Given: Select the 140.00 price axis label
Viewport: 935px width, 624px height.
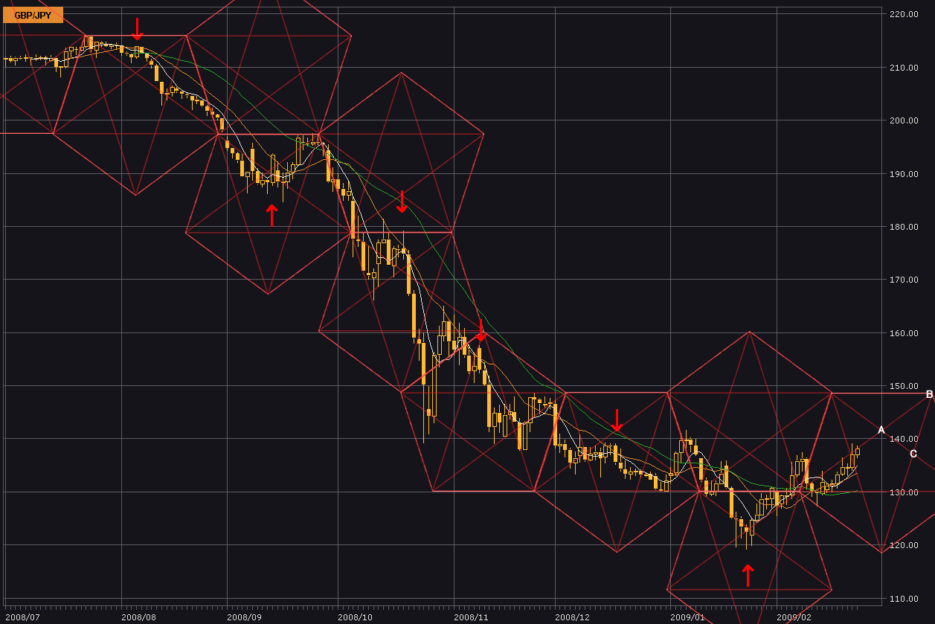Looking at the screenshot, I should point(903,440).
